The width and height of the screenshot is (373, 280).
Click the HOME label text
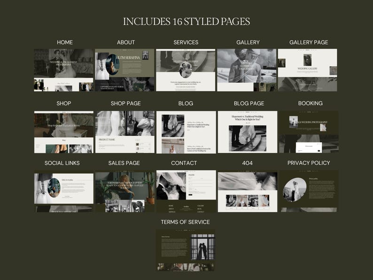65,42
